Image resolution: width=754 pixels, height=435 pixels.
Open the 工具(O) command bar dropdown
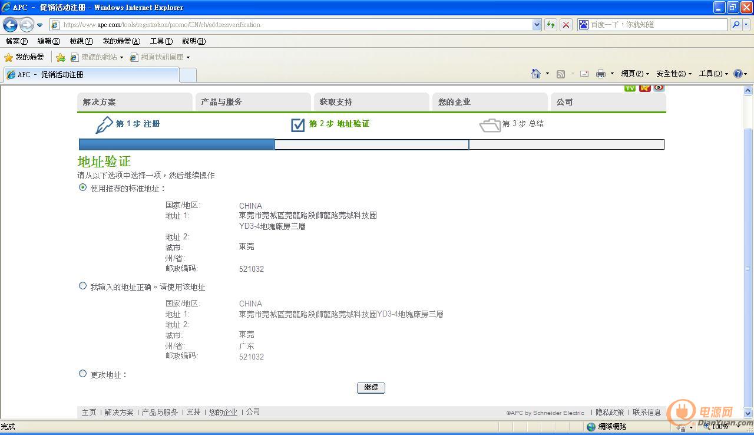713,74
